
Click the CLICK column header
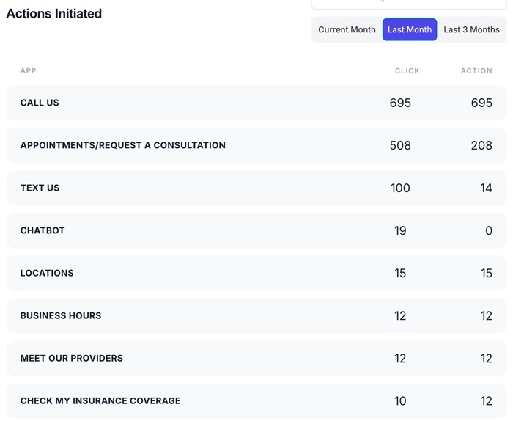click(407, 70)
